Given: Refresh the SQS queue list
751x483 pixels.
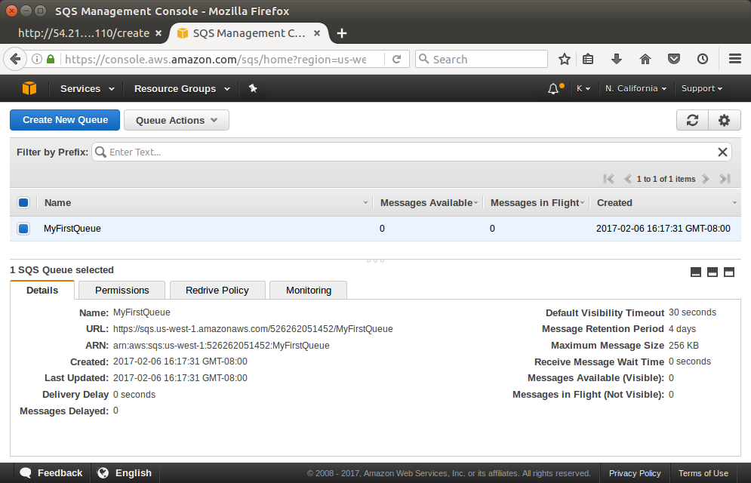Looking at the screenshot, I should (692, 120).
